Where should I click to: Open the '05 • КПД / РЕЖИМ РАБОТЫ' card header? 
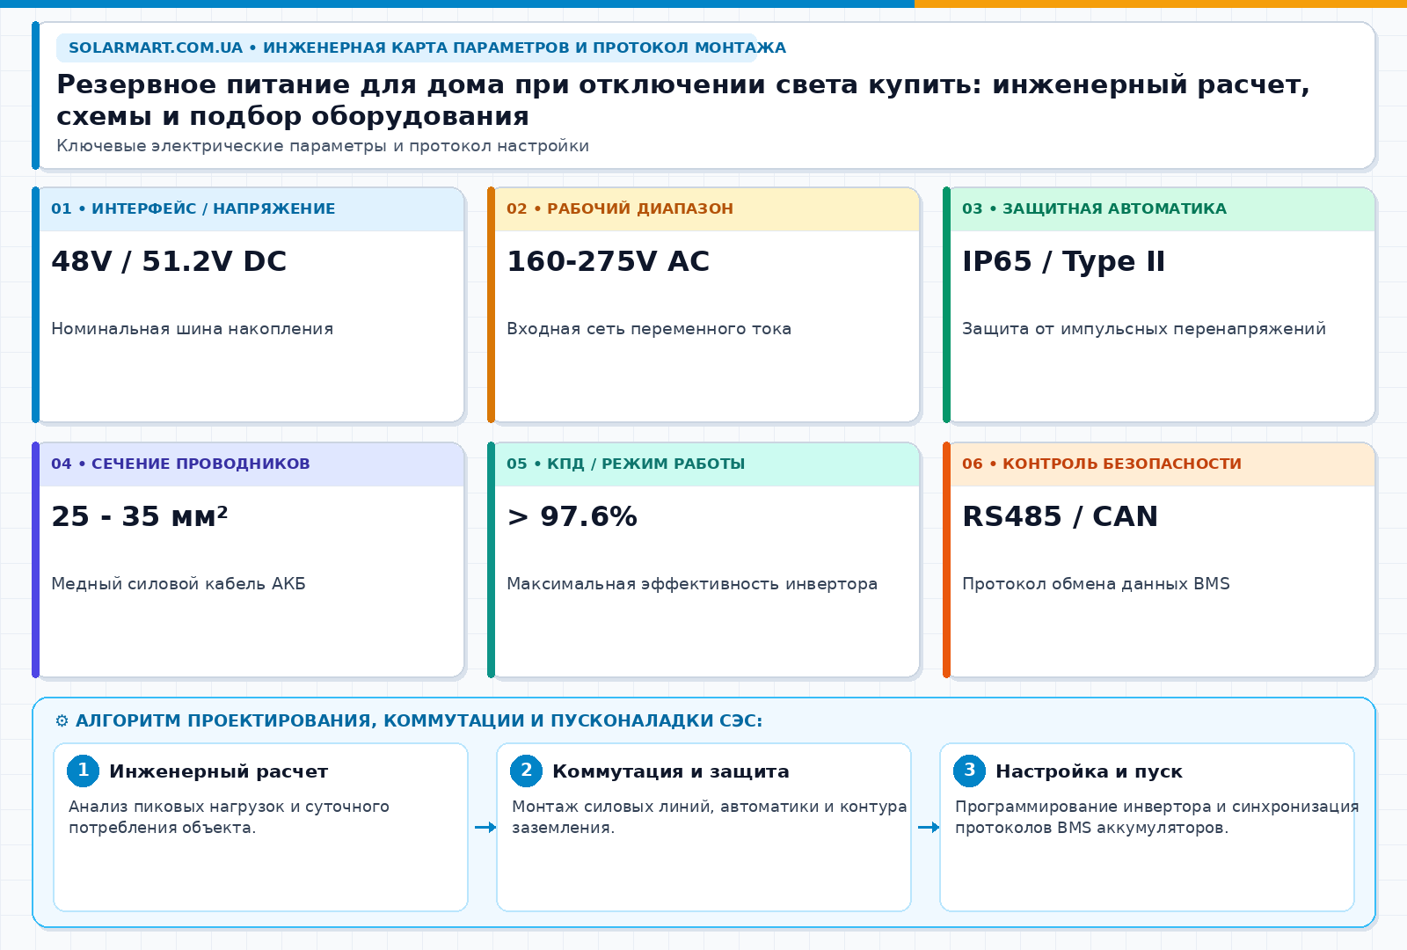pyautogui.click(x=707, y=464)
